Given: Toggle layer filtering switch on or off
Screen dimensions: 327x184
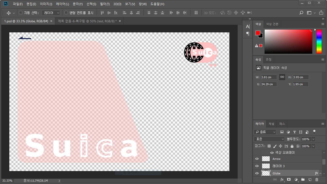Looking at the screenshot, I should point(314,132).
